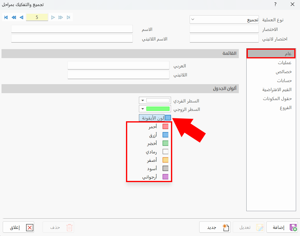Screen dimensions: 300x236
Task: Click the الاسم input field
Action: click(x=72, y=29)
